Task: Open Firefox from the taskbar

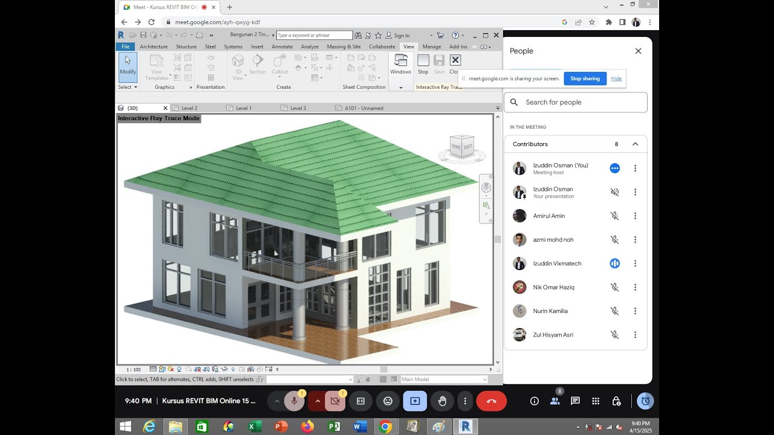Action: coord(307,427)
